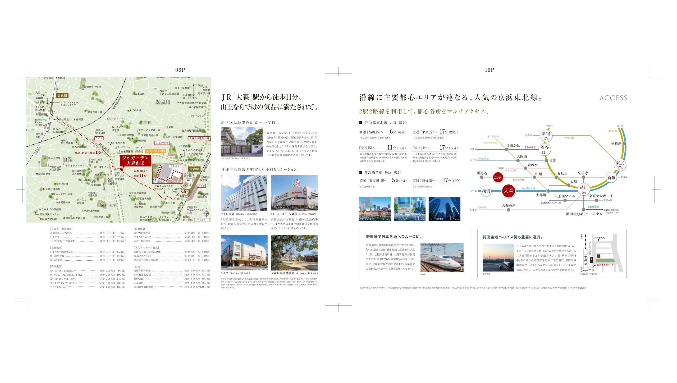Screen dimensions: 677x383
Task: Click the 横浜 station circle
Action: coord(486,191)
